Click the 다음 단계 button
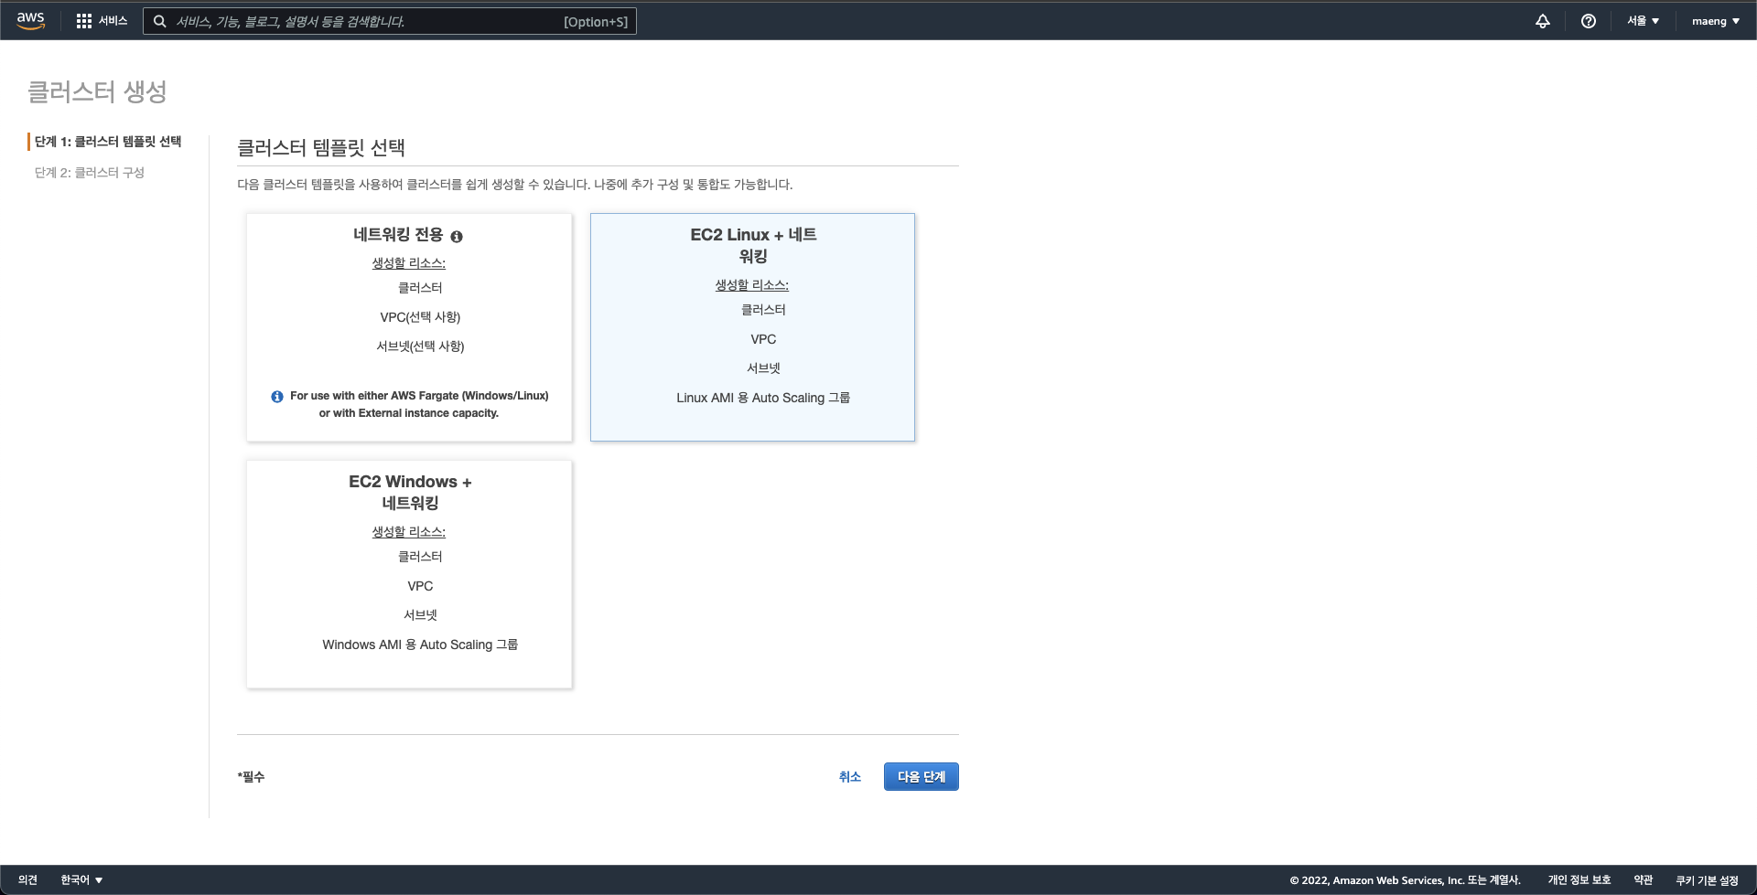The width and height of the screenshot is (1757, 895). coord(922,776)
